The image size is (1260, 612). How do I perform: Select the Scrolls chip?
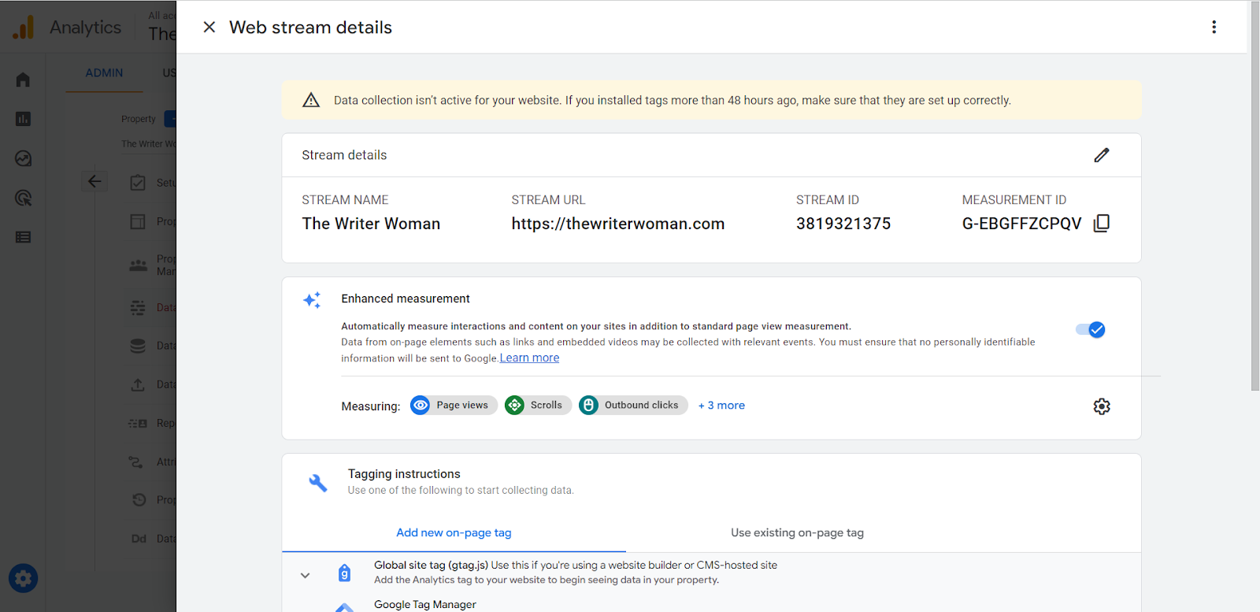click(x=538, y=406)
